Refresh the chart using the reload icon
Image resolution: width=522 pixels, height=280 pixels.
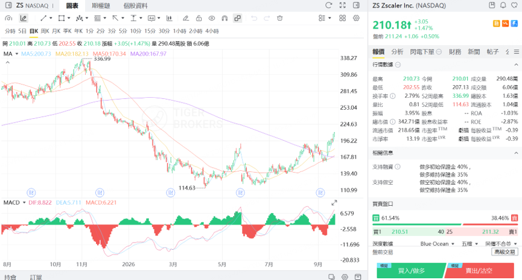tap(328, 5)
